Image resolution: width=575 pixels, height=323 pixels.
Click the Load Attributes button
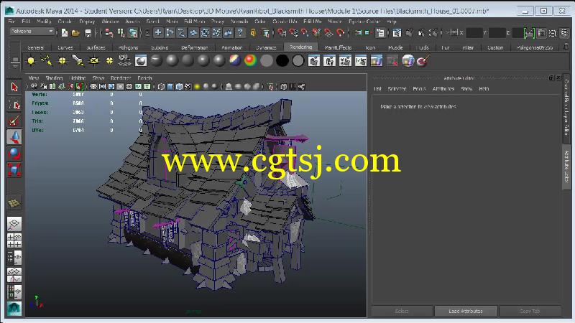click(x=466, y=311)
